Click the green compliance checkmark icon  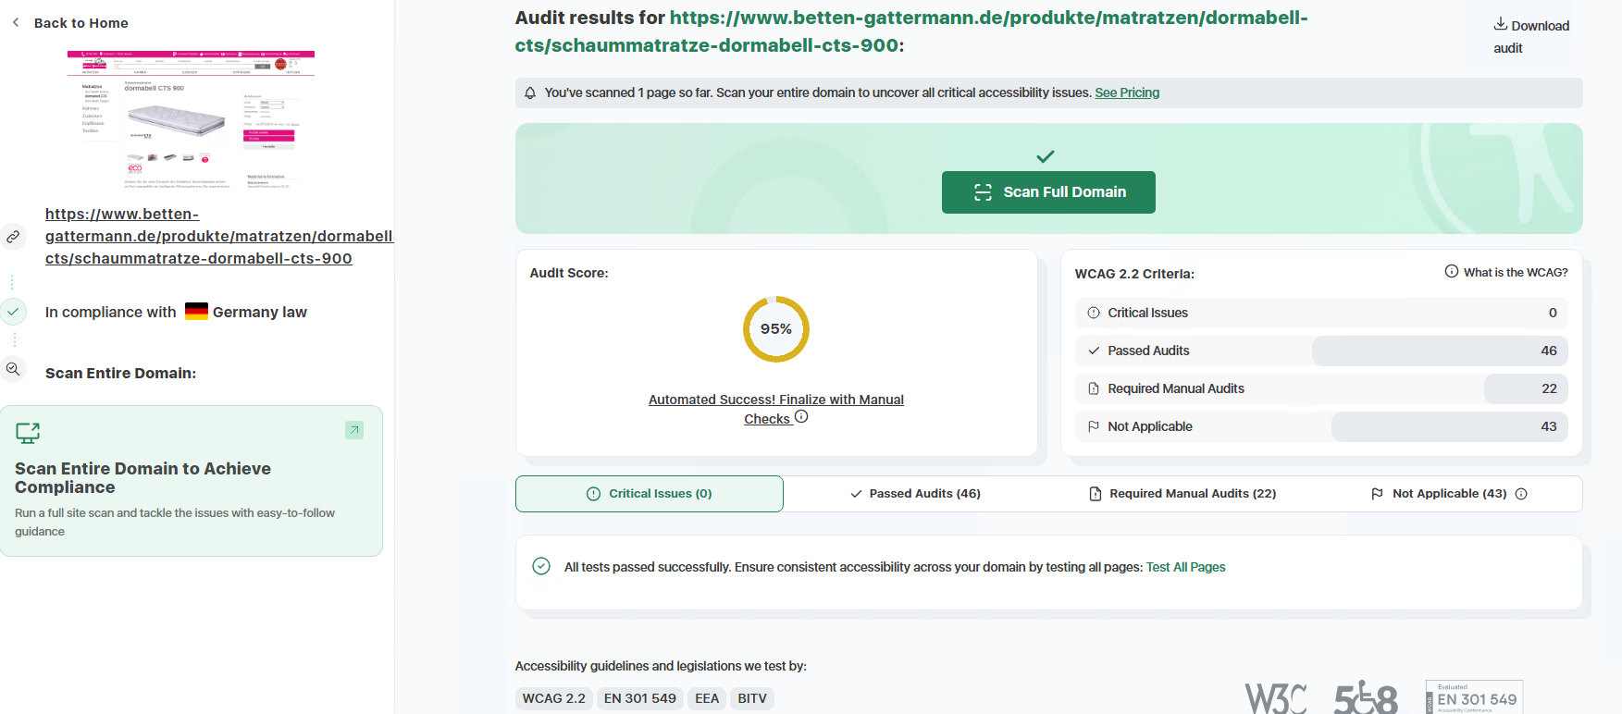pyautogui.click(x=13, y=312)
